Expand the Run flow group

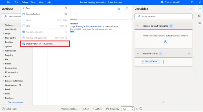pyautogui.click(x=9, y=42)
